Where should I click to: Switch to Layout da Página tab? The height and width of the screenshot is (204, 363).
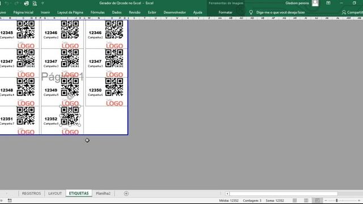[x=70, y=12]
